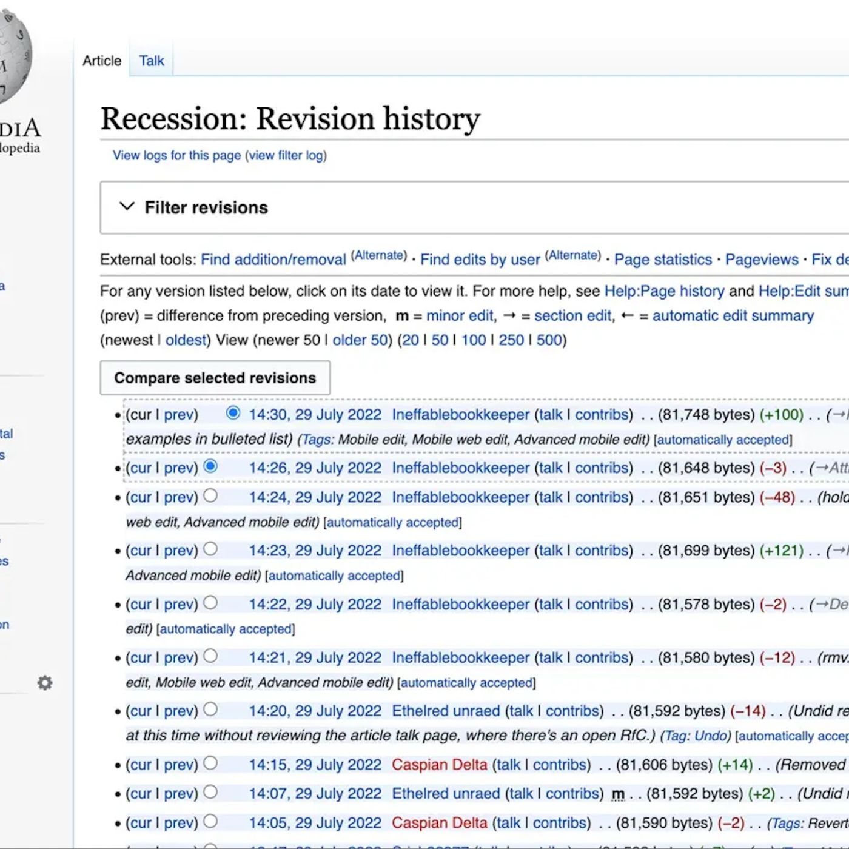The width and height of the screenshot is (849, 849).
Task: Open the 14:15, 29 July 2022 revision
Action: 315,764
